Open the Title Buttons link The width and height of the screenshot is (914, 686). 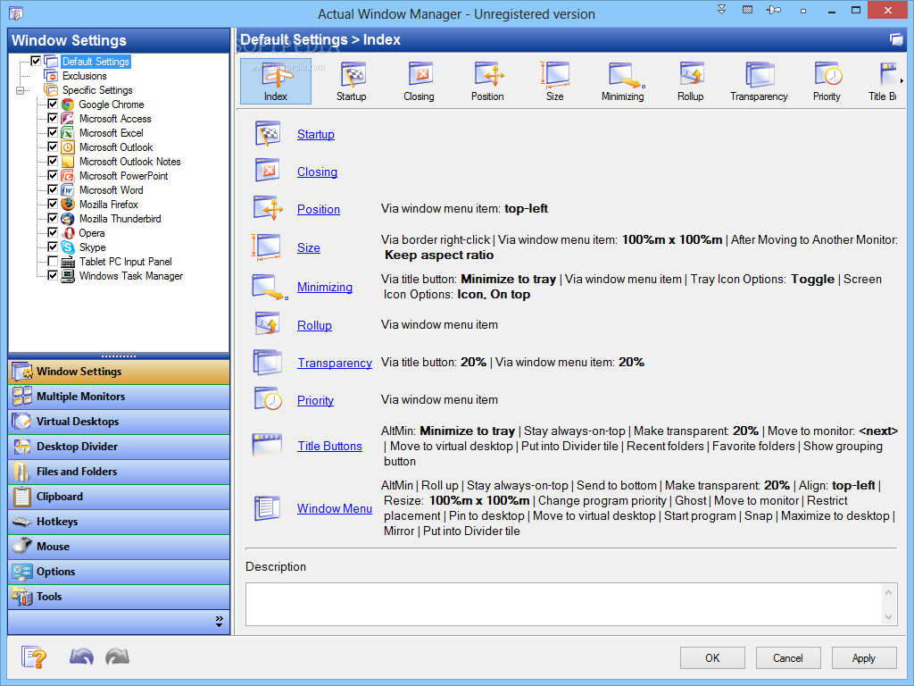point(330,446)
